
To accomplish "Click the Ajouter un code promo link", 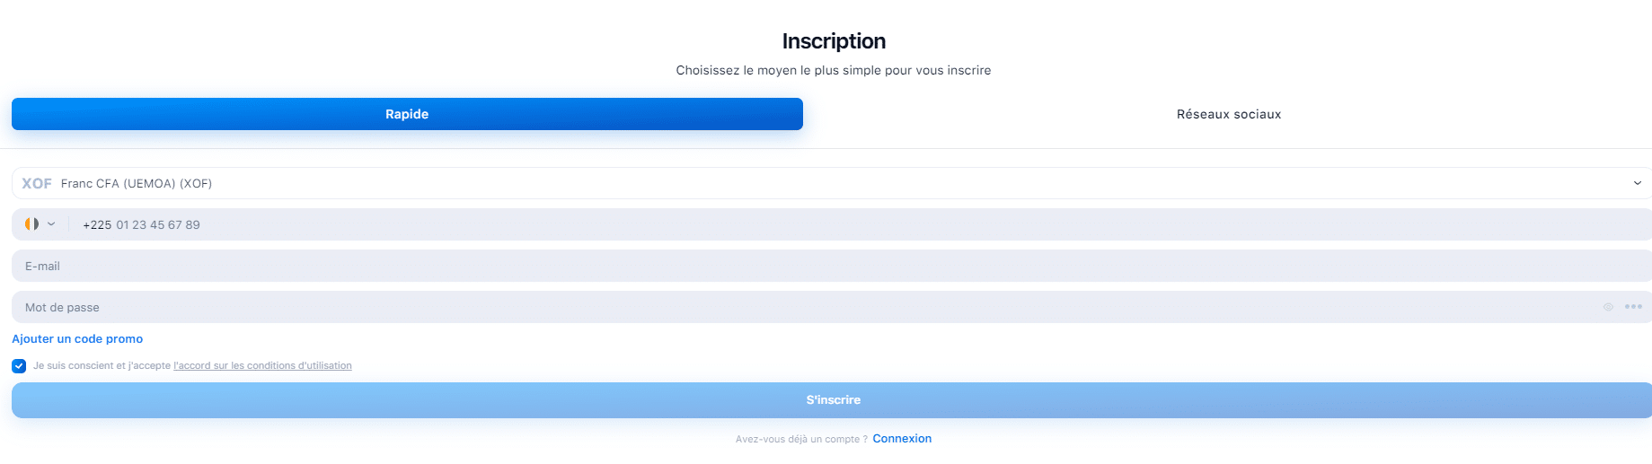I will coord(77,339).
